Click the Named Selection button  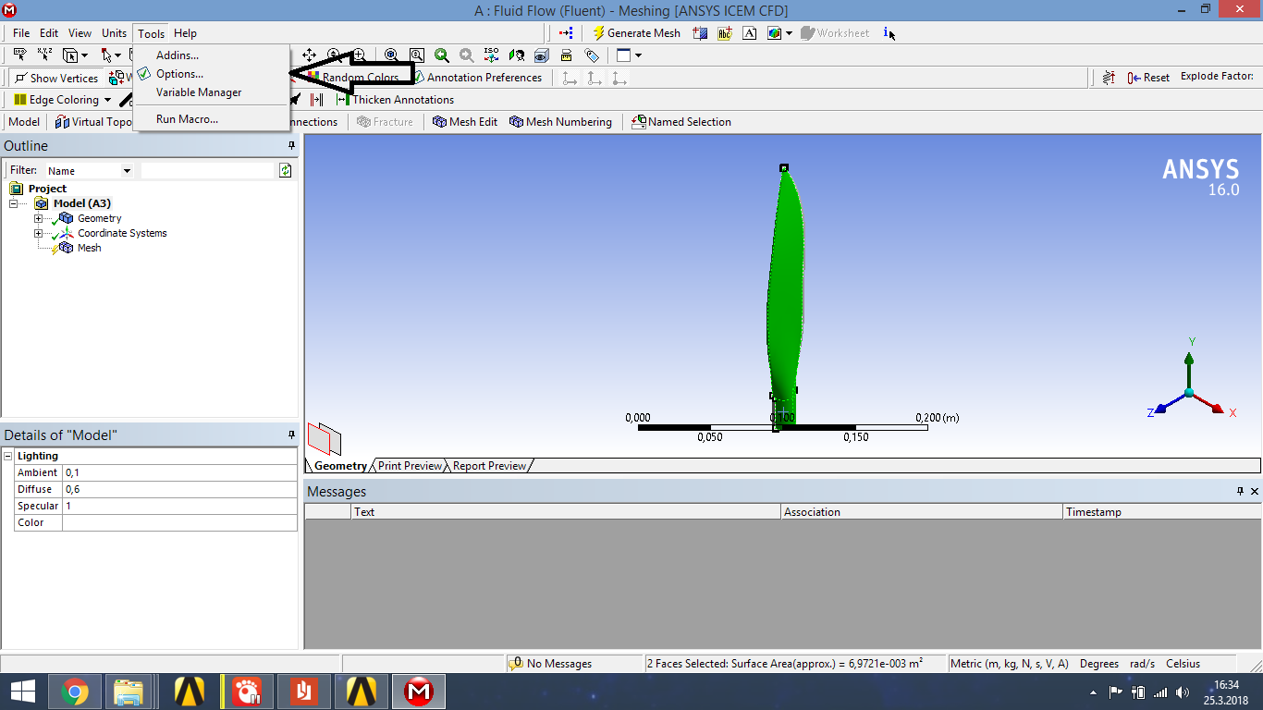[x=681, y=122]
